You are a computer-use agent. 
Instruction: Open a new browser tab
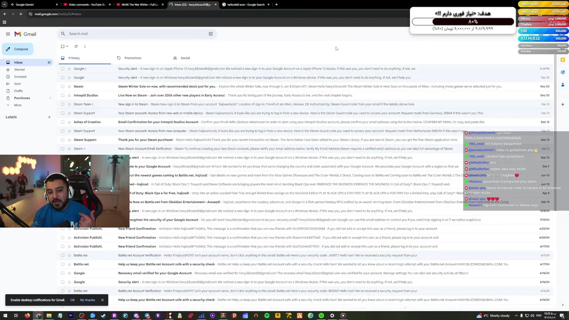[276, 4]
